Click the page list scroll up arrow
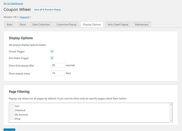 point(171,104)
